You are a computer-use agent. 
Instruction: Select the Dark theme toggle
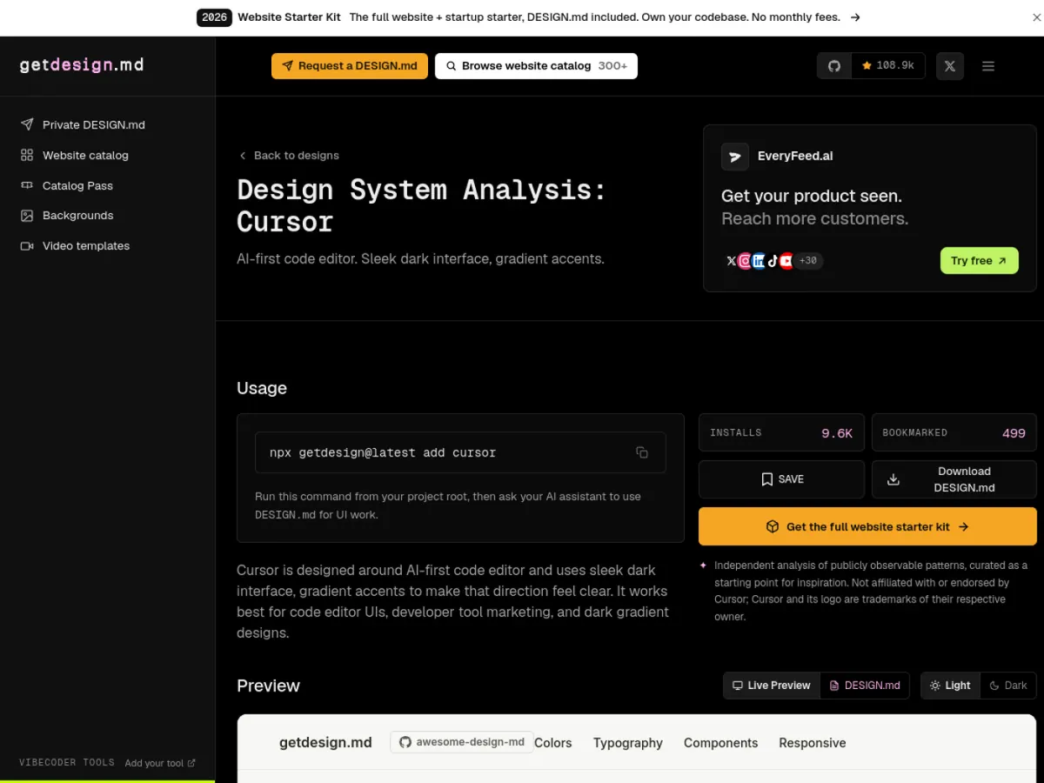[x=1008, y=686]
